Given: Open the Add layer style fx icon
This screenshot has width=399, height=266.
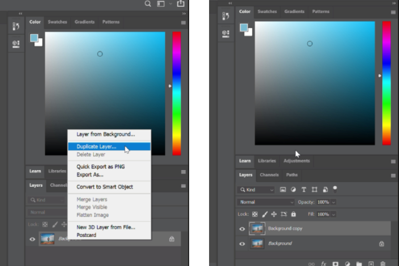Looking at the screenshot, I should click(x=323, y=264).
